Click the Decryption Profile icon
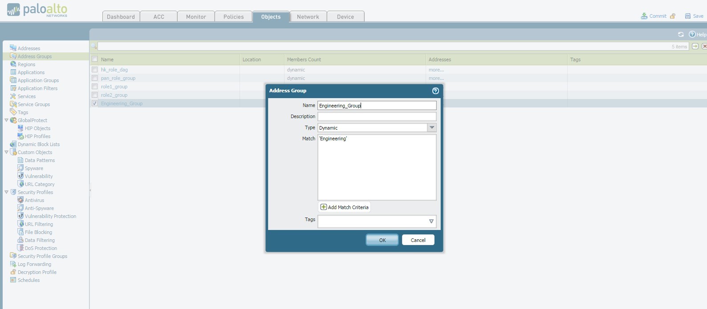707x309 pixels. (13, 272)
